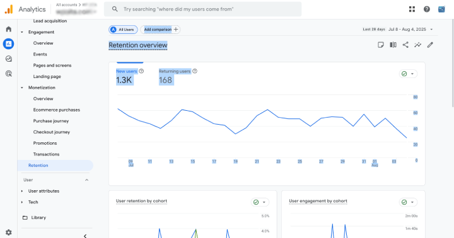Click the Retention overview title
The image size is (454, 238).
coord(138,45)
